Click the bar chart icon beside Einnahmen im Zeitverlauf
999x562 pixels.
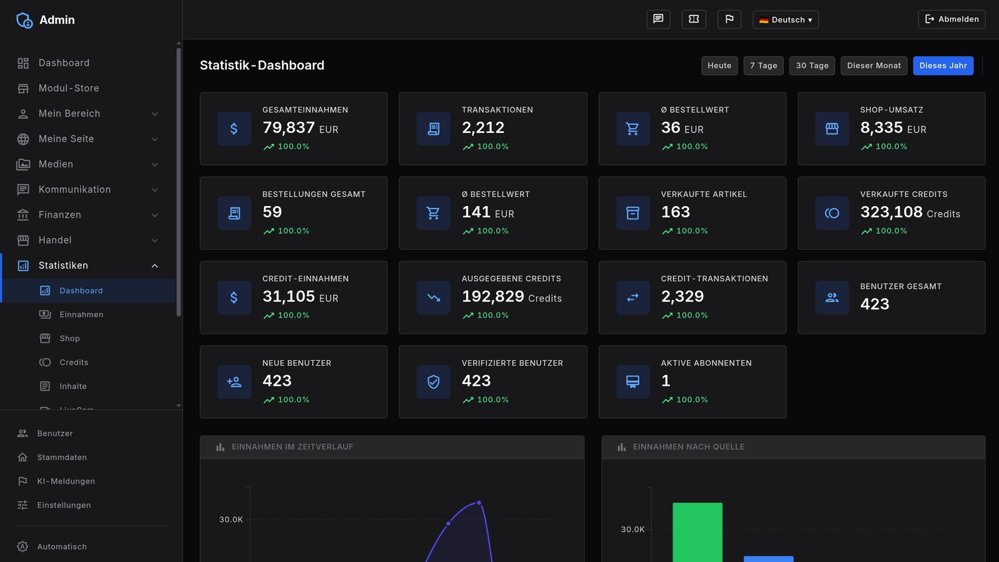click(220, 447)
